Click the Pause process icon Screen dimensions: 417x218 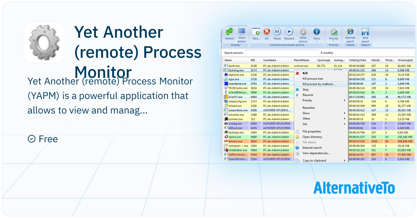[x=277, y=32]
